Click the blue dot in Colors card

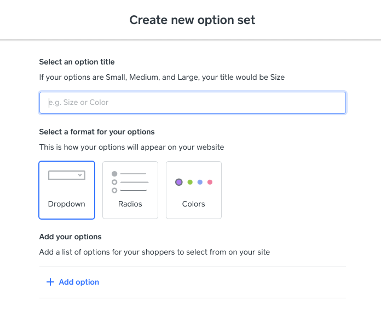[x=200, y=182]
